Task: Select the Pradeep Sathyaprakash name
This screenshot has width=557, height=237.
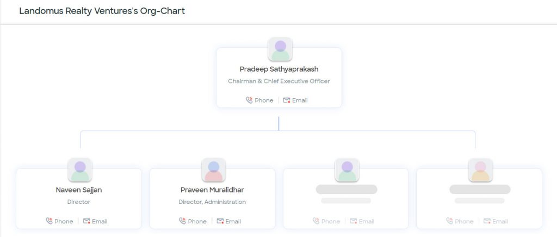Action: pos(279,69)
